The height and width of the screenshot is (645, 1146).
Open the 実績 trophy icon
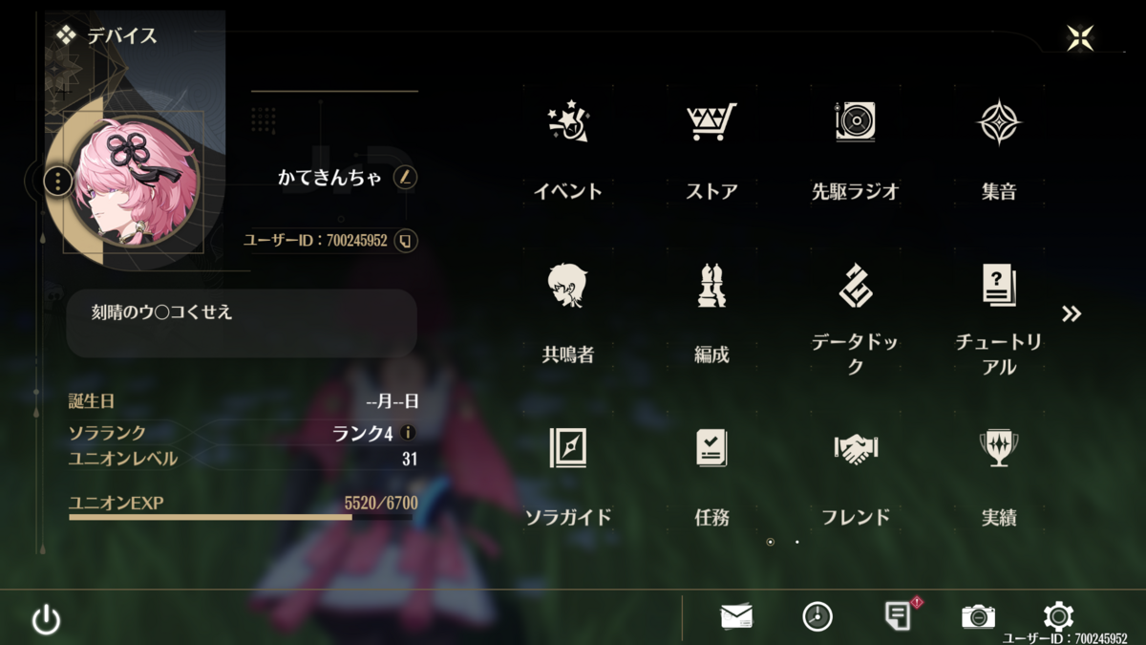pos(999,447)
